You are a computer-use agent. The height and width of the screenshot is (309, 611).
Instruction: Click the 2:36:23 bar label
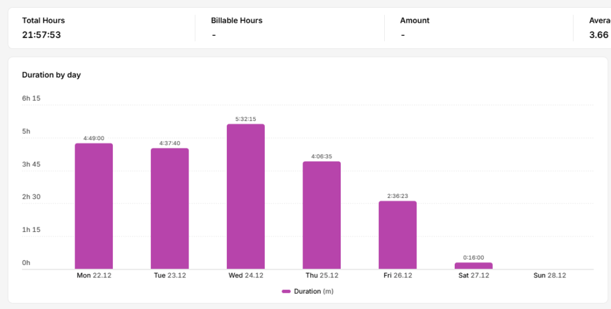[398, 196]
